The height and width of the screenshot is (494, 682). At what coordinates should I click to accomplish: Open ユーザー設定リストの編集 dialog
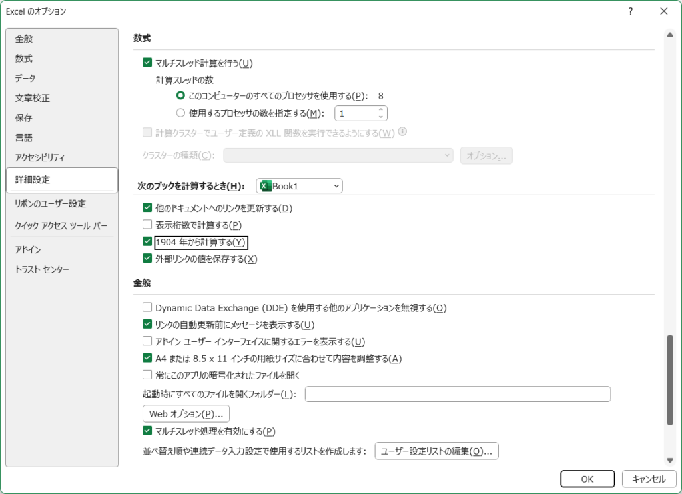tap(436, 451)
